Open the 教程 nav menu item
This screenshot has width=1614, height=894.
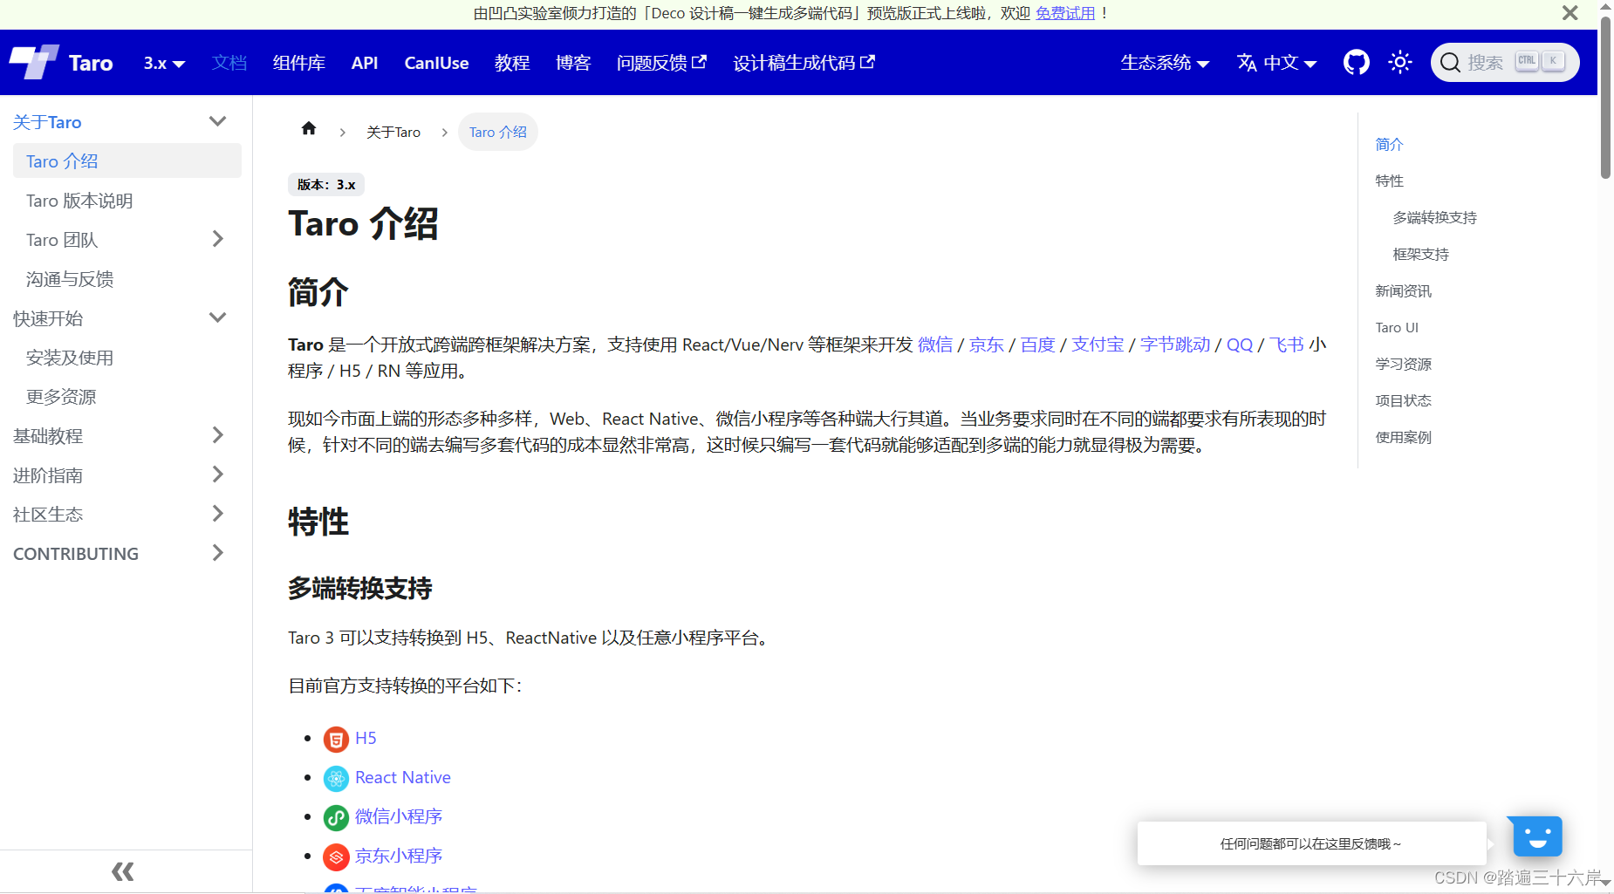[x=512, y=63]
